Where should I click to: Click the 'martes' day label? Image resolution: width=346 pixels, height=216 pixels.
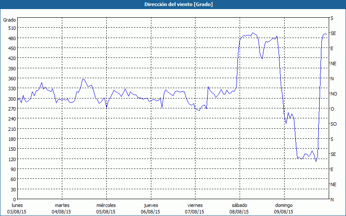(x=62, y=205)
